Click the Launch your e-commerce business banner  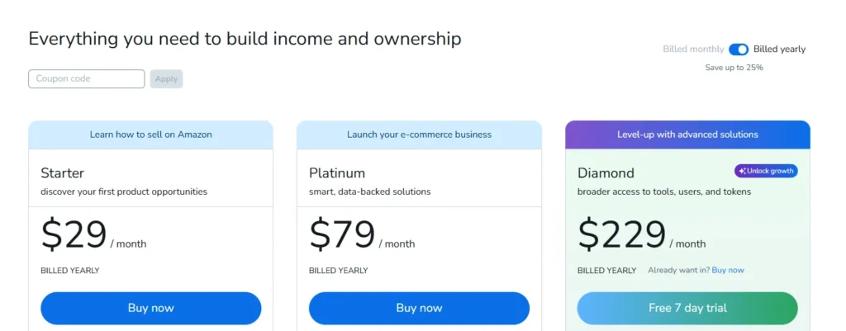tap(419, 135)
